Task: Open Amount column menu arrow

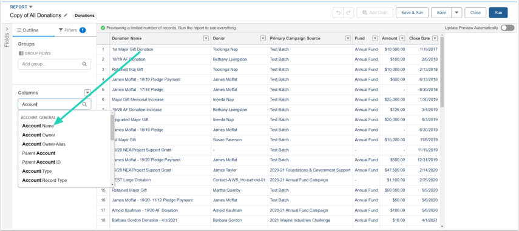Action: (402, 38)
